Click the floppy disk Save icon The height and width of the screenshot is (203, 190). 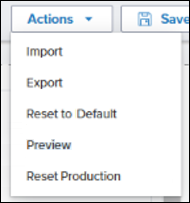point(145,19)
